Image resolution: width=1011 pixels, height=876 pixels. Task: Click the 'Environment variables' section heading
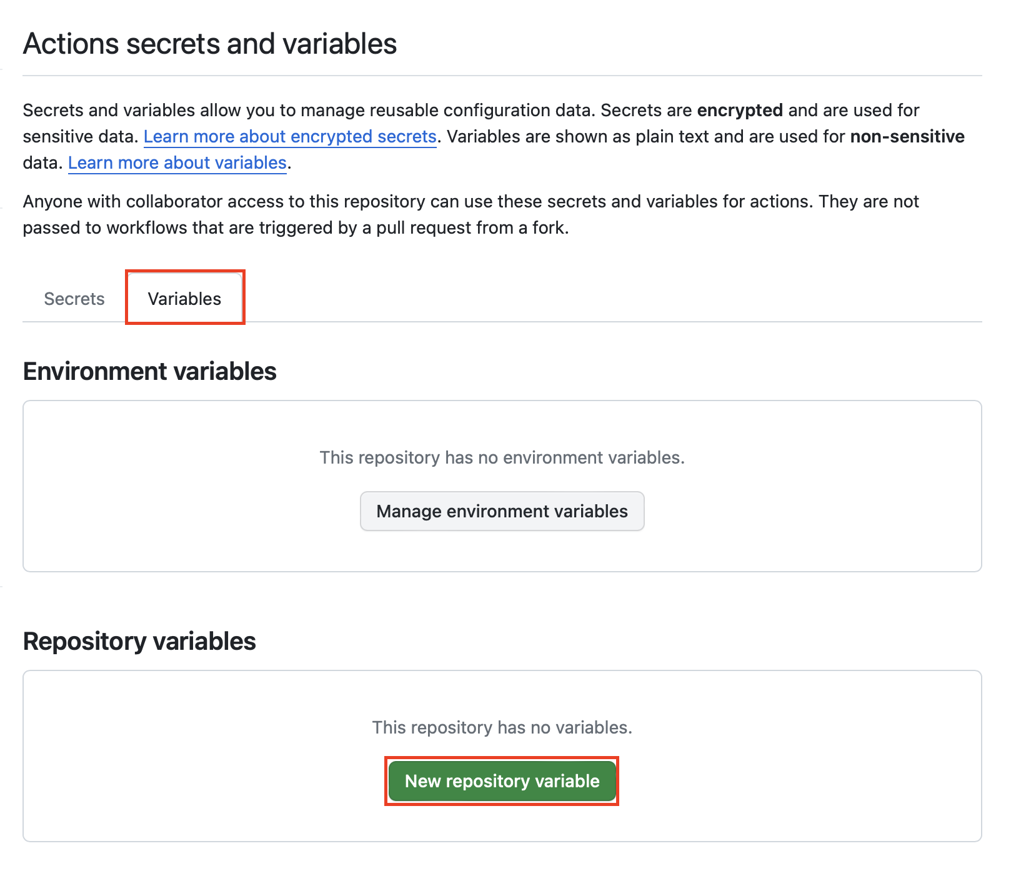150,371
